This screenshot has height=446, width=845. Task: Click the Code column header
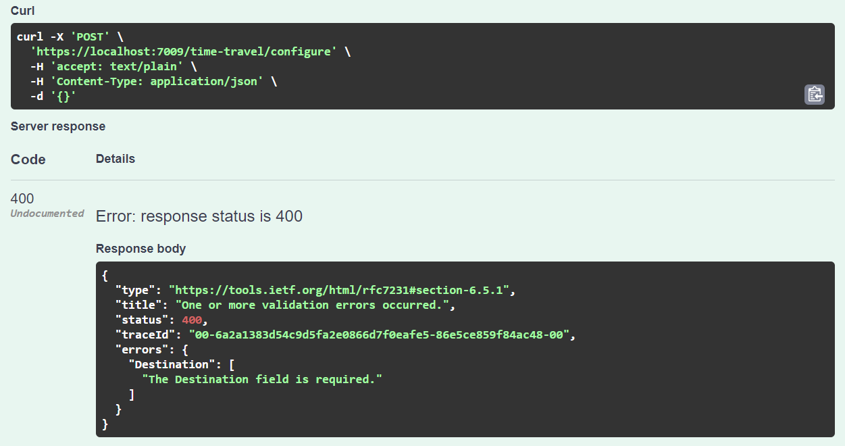pyautogui.click(x=28, y=159)
